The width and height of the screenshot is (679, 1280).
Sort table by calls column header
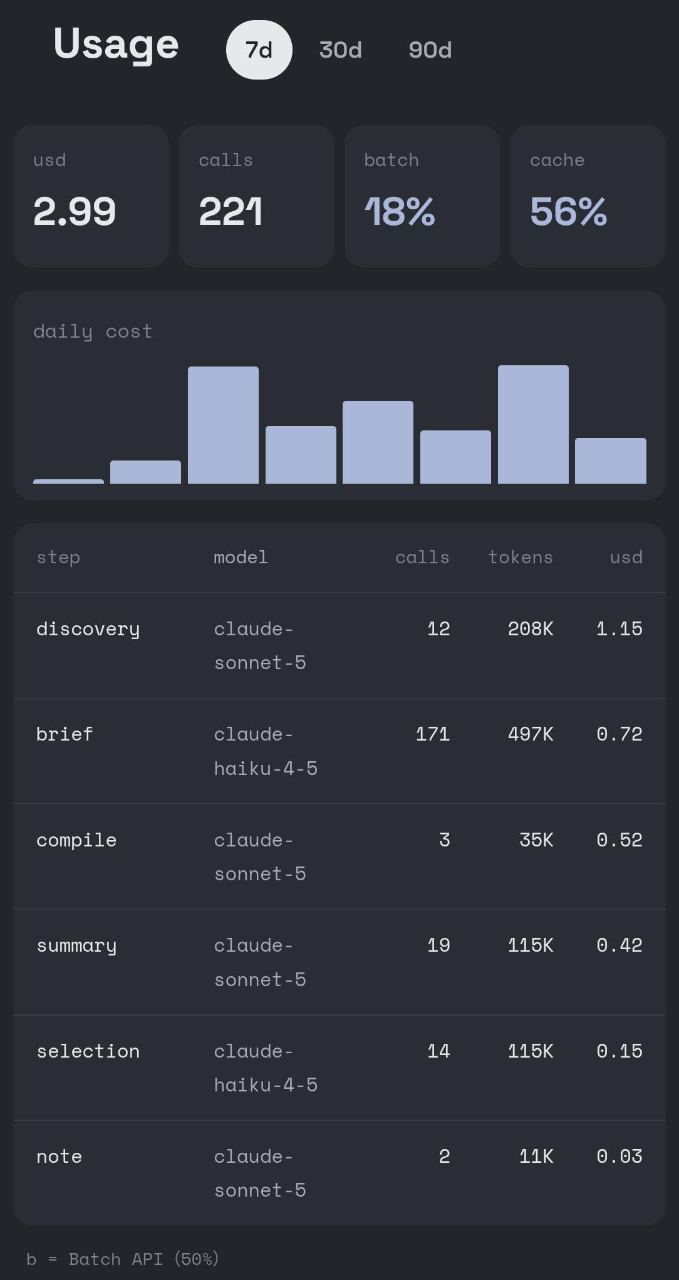click(x=422, y=557)
